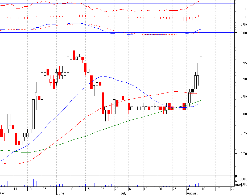This screenshot has height=195, width=248.
Task: Click the 50 level label on the oscillator axis
Action: 245,9
